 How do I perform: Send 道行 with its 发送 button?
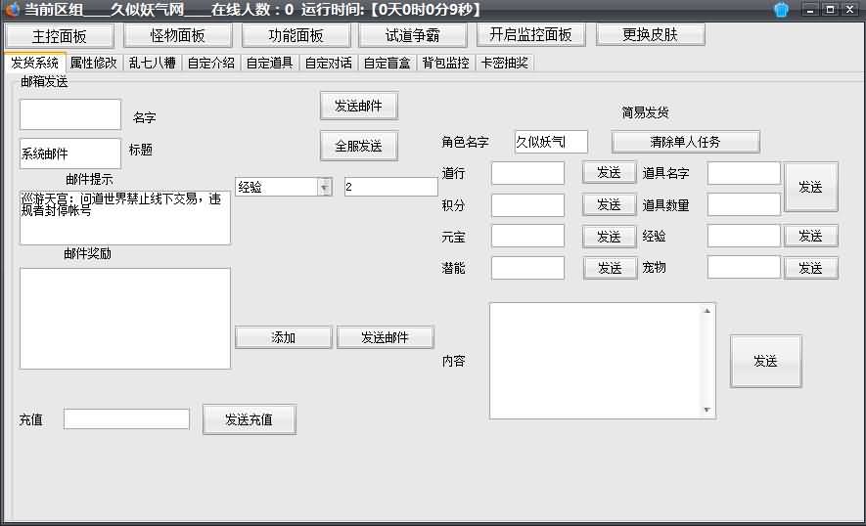[x=609, y=173]
